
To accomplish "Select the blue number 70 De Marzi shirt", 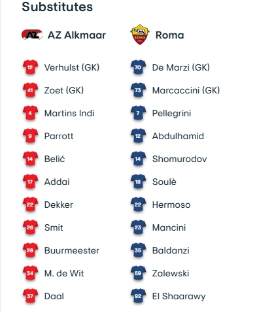I will (138, 67).
